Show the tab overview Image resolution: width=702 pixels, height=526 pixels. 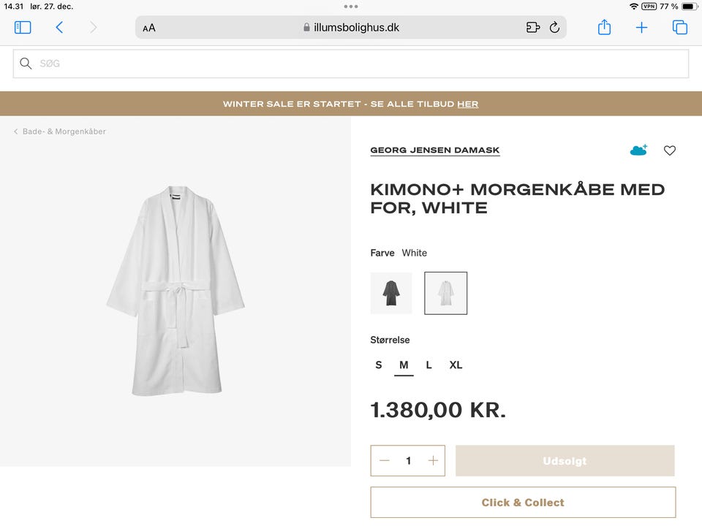tap(680, 28)
